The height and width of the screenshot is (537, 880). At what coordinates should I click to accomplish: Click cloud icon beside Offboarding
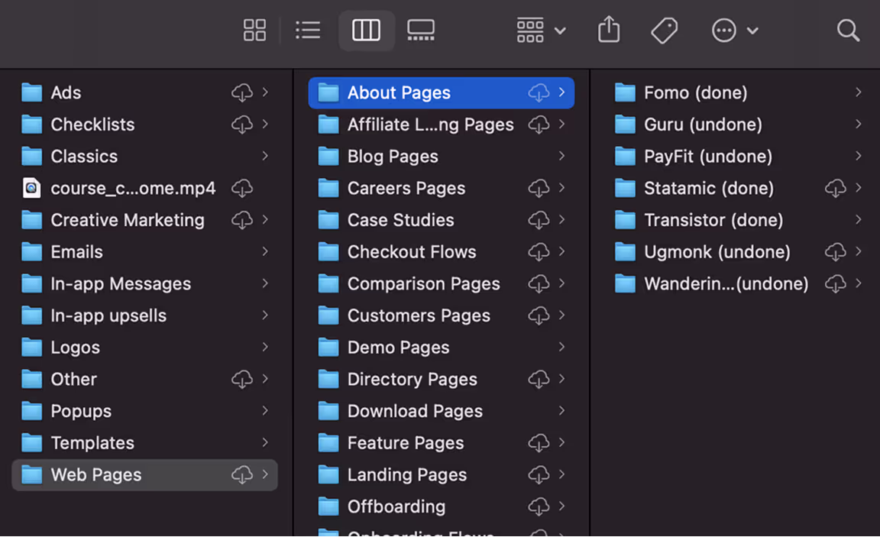click(539, 506)
